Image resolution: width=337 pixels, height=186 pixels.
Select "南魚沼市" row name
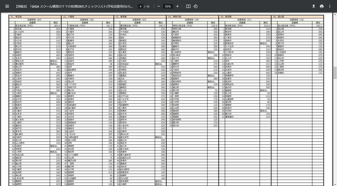229,84
